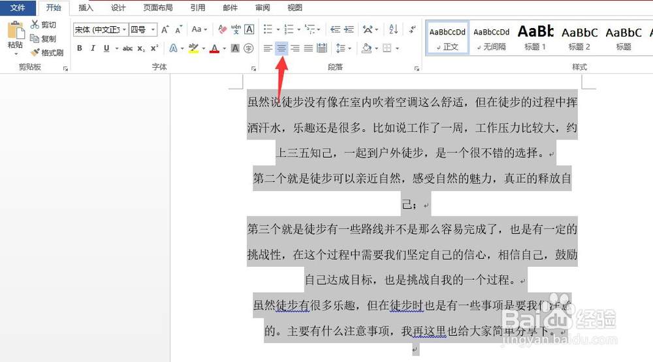Click the Paste clipboard icon
The width and height of the screenshot is (653, 362).
(x=16, y=31)
